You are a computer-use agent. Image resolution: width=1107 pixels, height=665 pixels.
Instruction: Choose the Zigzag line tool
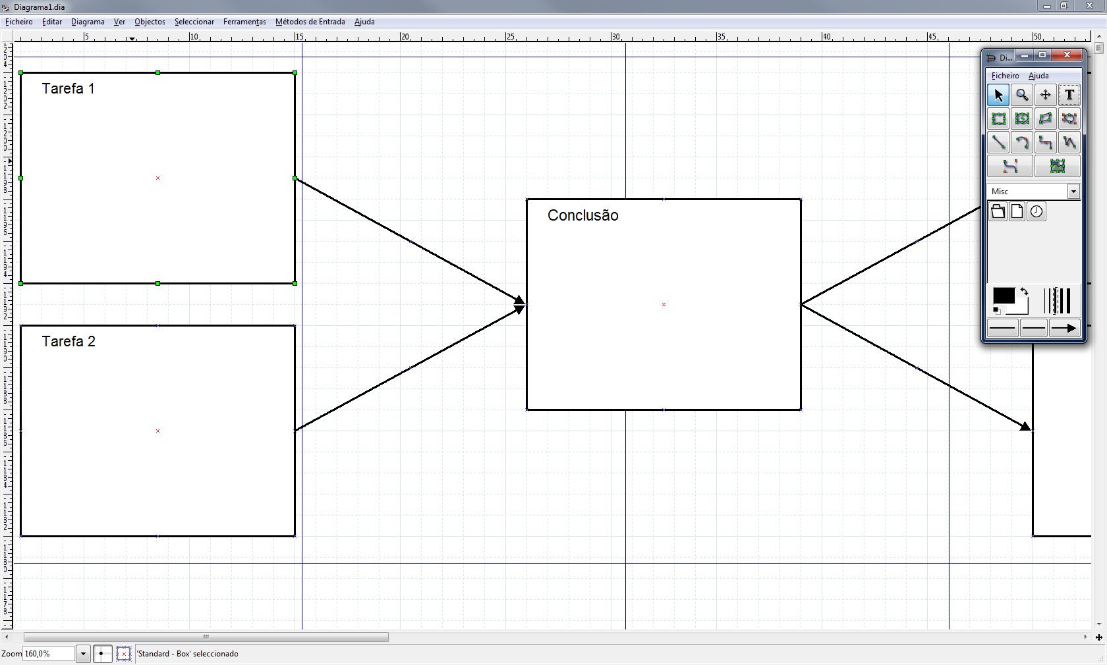pos(1045,143)
